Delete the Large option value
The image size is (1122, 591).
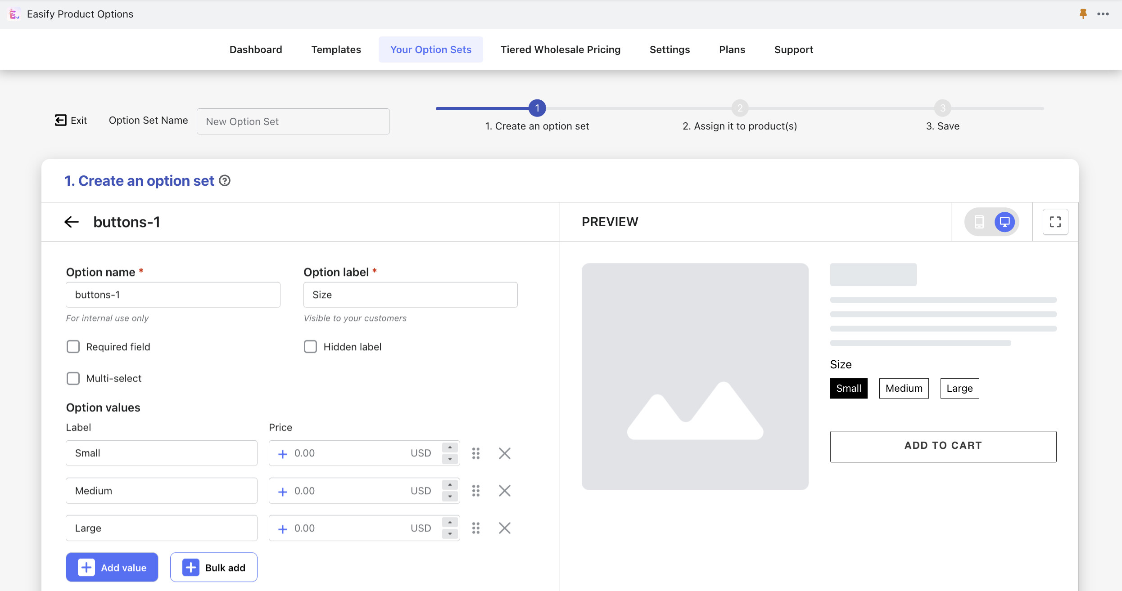click(504, 528)
